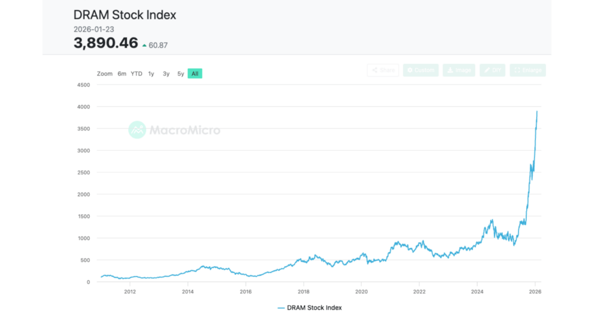Screen dimensions: 594x334
Task: Select the YTD zoom range
Action: tap(136, 74)
